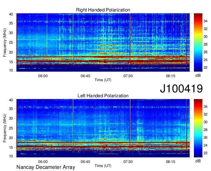Select 07:30 tick under left-handed plot
This screenshot has width=211, height=171.
[x=128, y=162]
